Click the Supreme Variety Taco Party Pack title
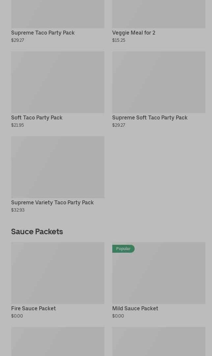 [x=52, y=202]
